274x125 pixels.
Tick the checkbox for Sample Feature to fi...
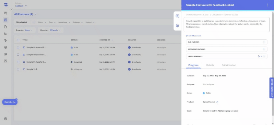tap(18, 62)
